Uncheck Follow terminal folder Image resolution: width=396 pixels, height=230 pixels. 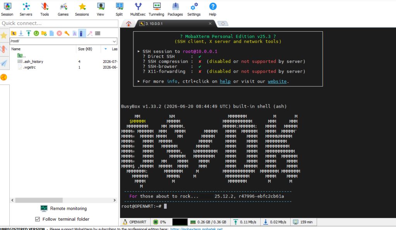pyautogui.click(x=38, y=219)
